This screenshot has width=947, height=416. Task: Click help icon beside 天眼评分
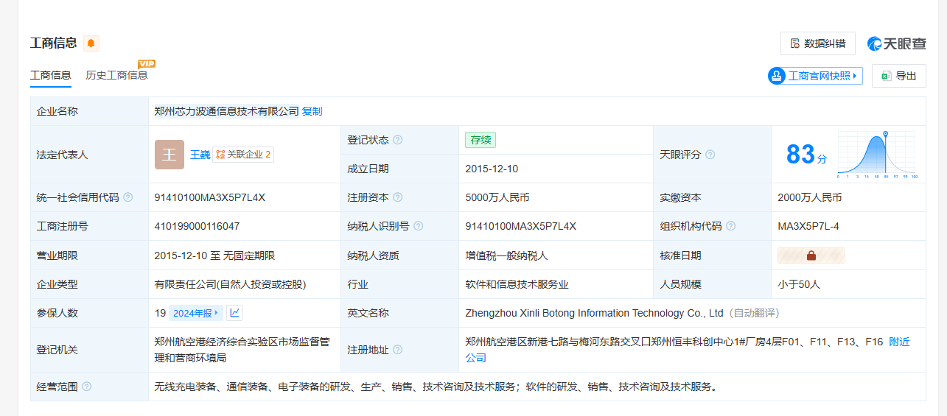tap(710, 155)
